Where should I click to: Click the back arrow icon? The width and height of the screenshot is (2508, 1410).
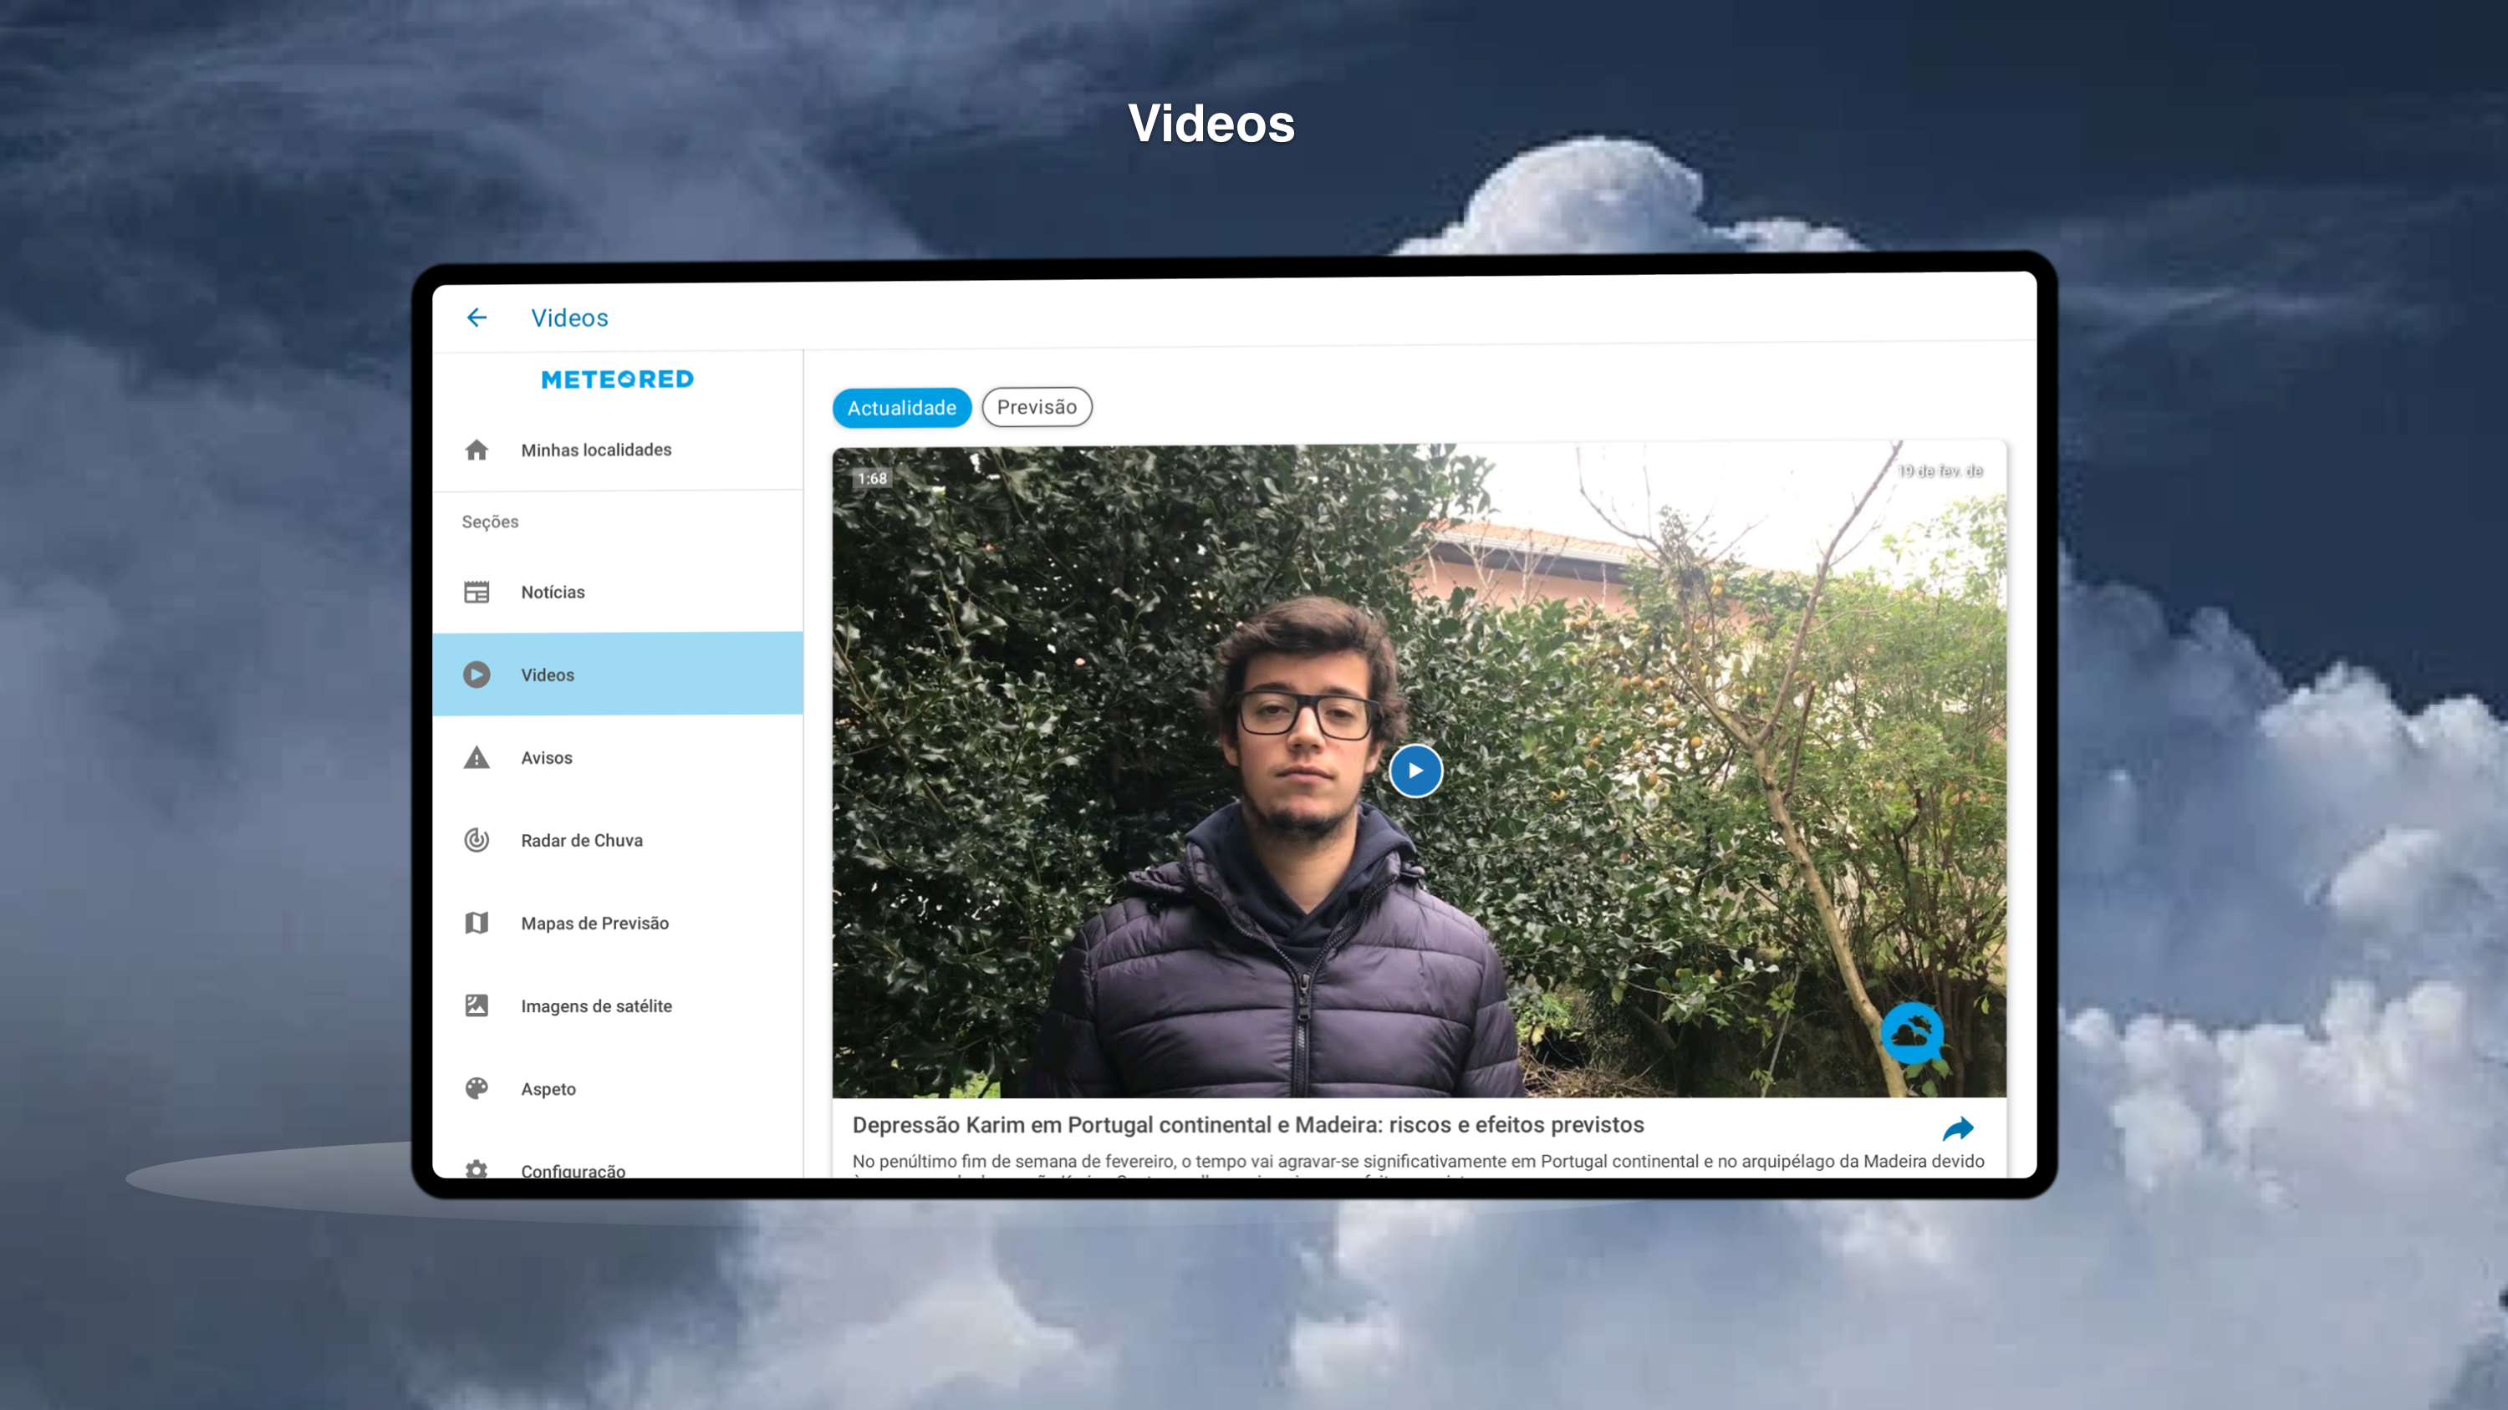point(476,318)
